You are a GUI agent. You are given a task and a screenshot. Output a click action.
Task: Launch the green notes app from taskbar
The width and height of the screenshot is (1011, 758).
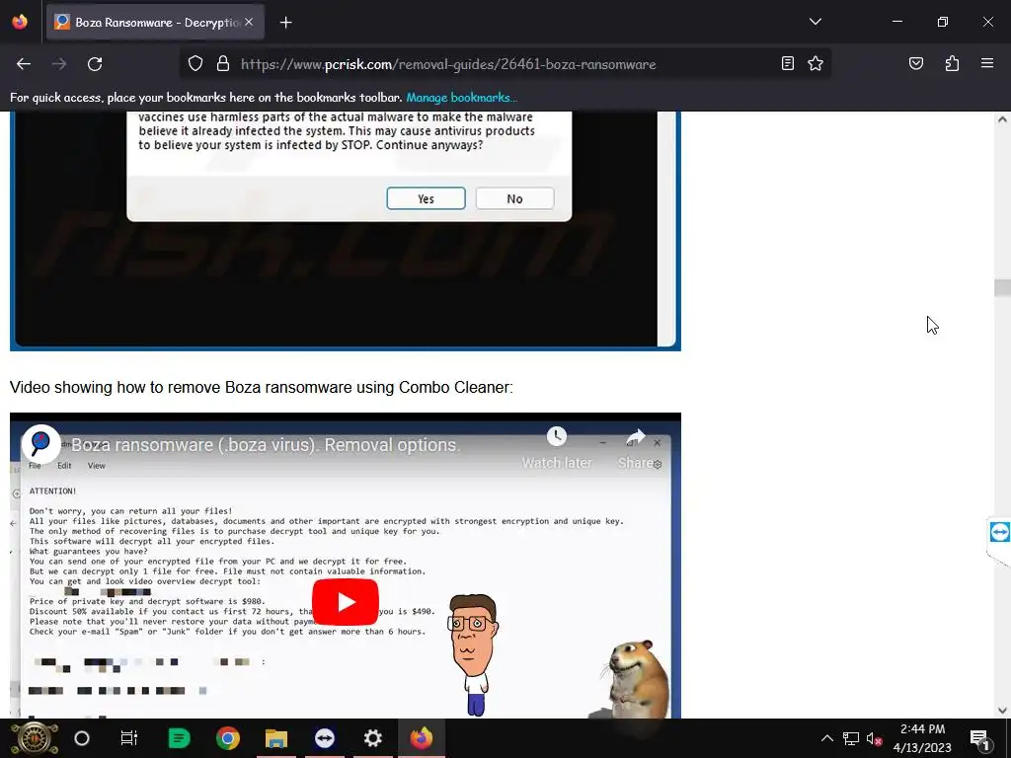click(179, 738)
